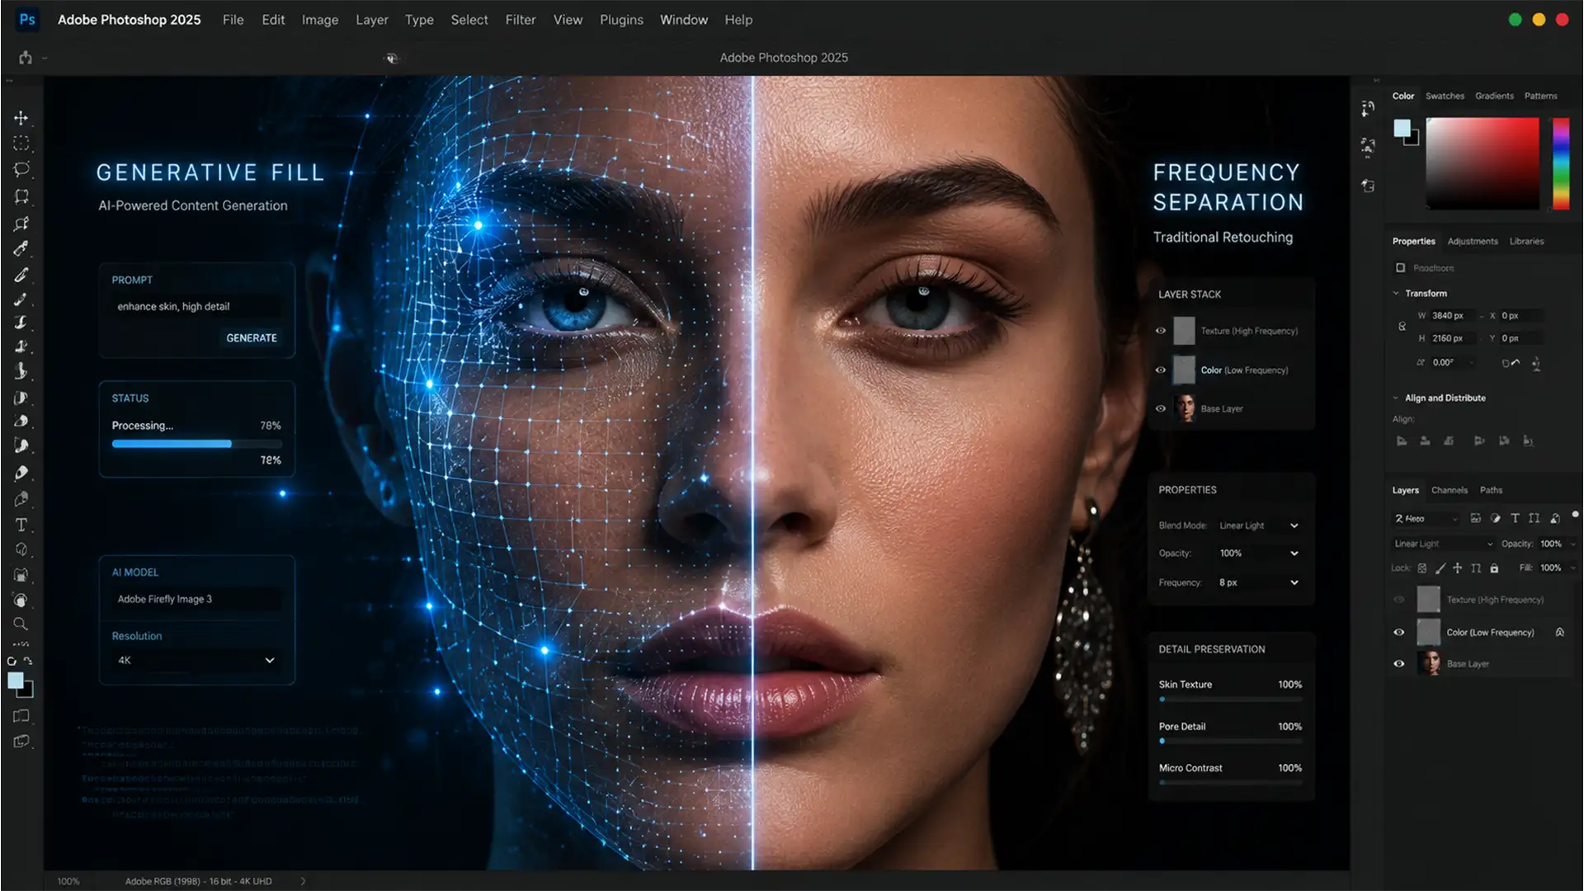Open the Resolution 4K dropdown

pos(196,660)
